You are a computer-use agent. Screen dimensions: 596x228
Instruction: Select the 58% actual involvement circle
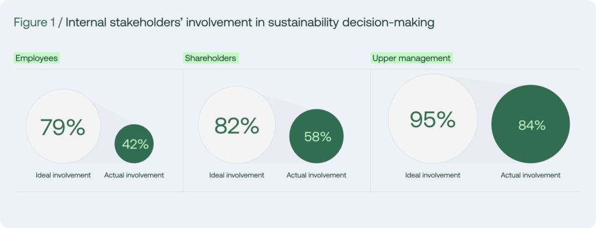coord(317,136)
